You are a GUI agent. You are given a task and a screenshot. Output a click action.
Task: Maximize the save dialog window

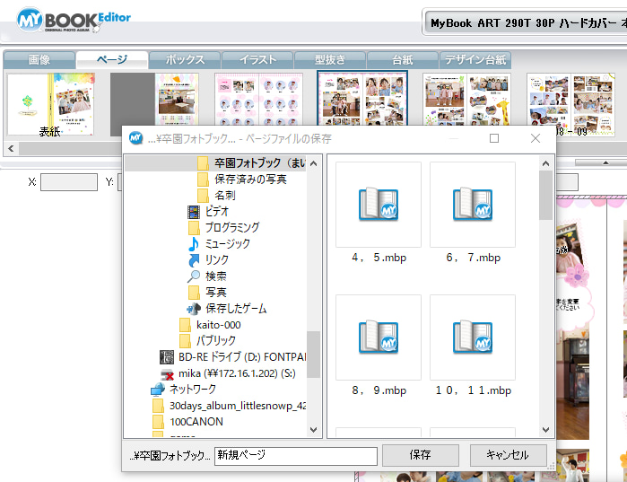(494, 138)
